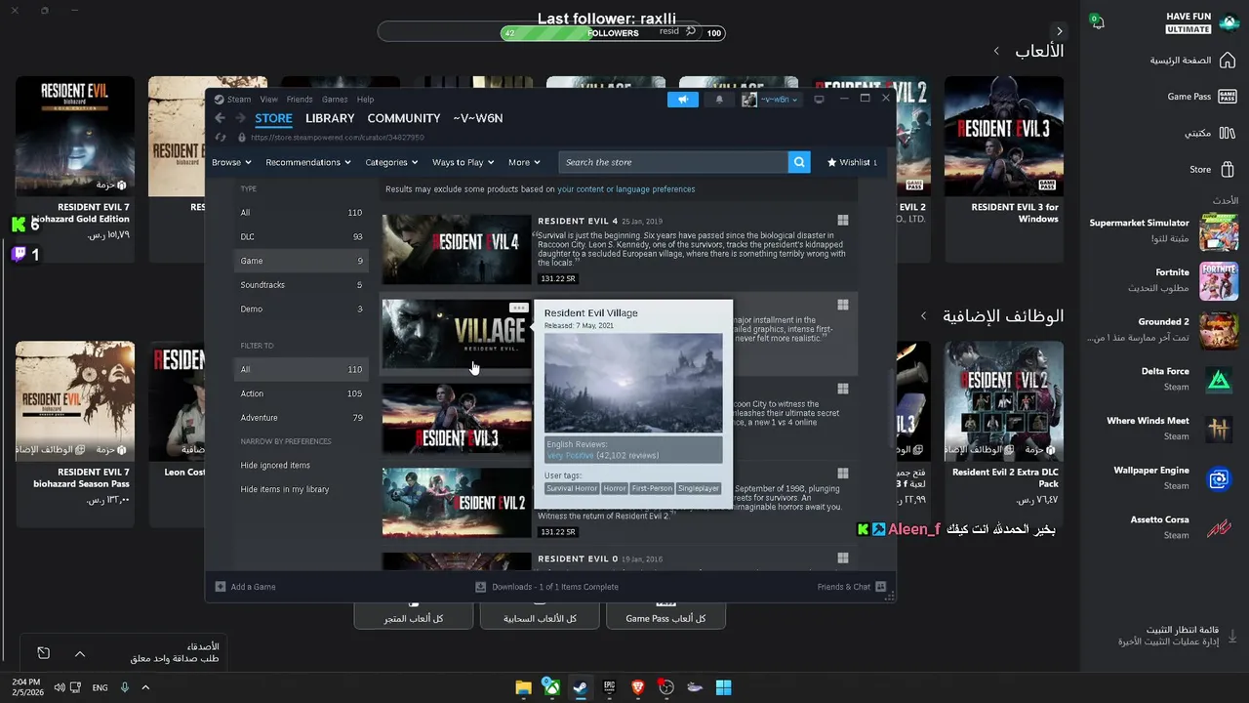Screen dimensions: 1249x703
Task: Click Wallpaper Engine icon in Xbox sidebar
Action: click(1219, 478)
